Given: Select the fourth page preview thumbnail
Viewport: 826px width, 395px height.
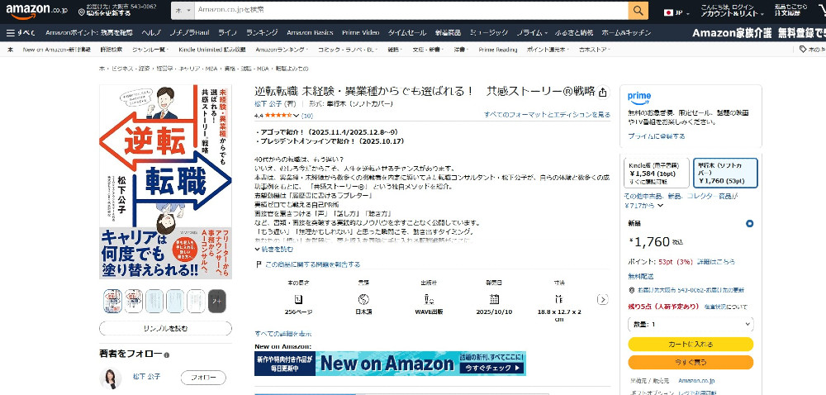Looking at the screenshot, I should (x=175, y=302).
